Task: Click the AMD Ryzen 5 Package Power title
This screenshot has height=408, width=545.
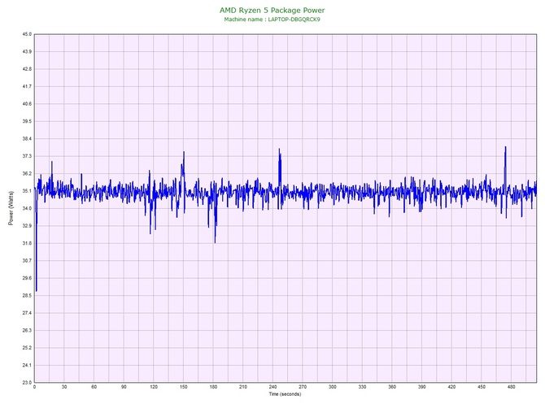Action: (272, 10)
